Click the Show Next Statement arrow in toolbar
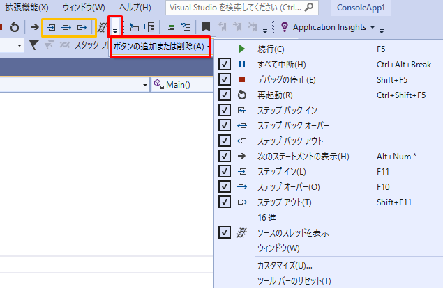This screenshot has height=288, width=443. click(35, 27)
